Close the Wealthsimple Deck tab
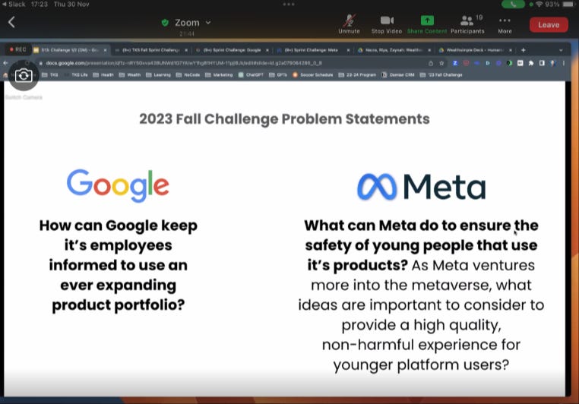 pos(511,50)
